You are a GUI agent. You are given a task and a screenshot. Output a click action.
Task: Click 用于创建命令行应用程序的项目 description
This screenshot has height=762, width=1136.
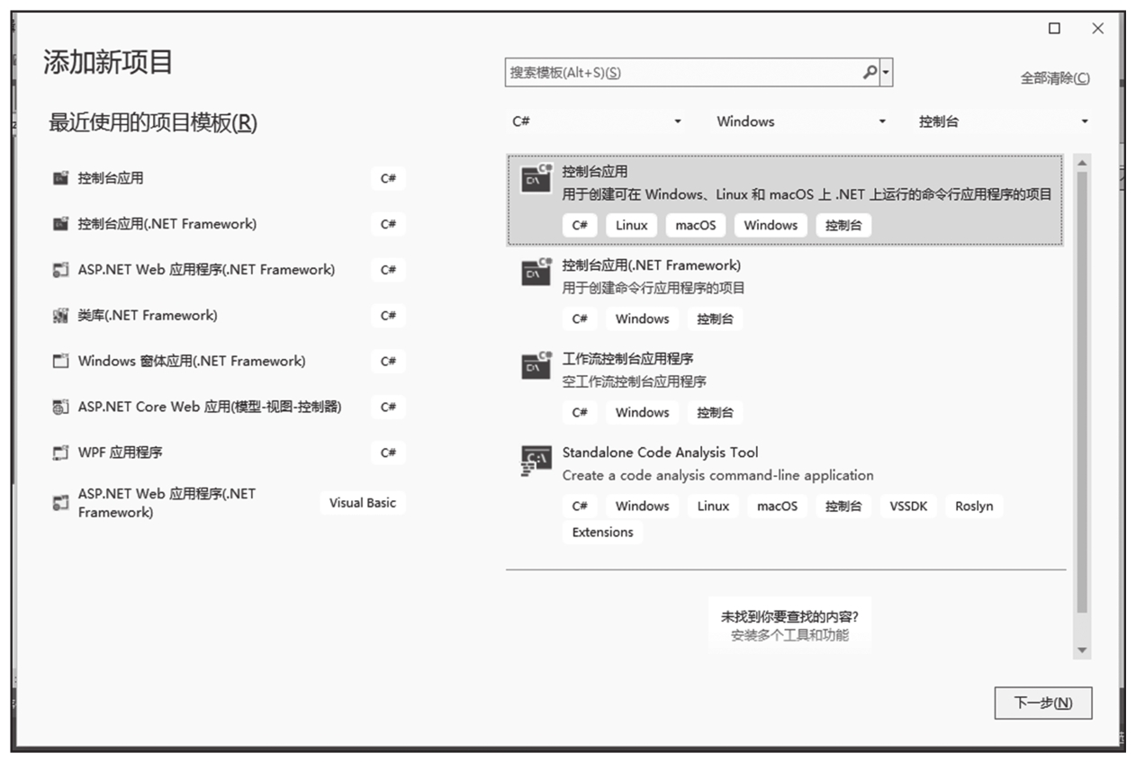pyautogui.click(x=654, y=288)
